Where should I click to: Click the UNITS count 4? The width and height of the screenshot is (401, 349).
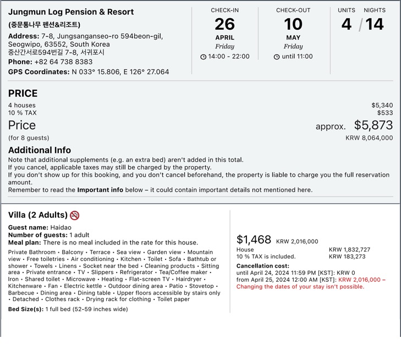tap(346, 24)
